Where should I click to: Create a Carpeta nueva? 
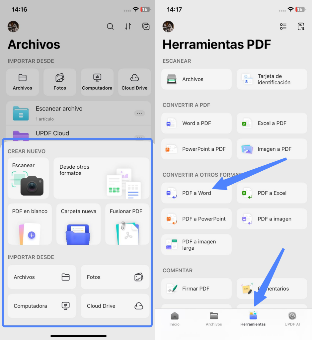(x=78, y=224)
